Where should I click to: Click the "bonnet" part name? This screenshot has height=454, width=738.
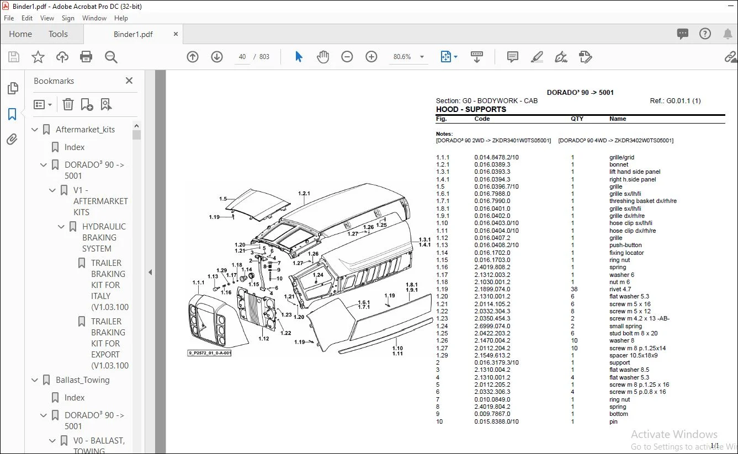tap(619, 164)
